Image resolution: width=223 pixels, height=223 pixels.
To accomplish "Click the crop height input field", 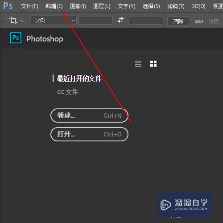I will coord(146,21).
